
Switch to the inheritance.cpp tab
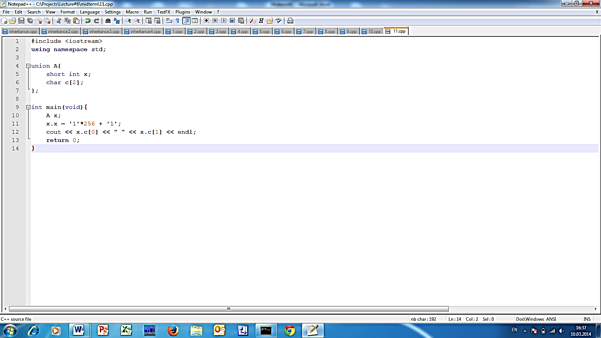(20, 32)
